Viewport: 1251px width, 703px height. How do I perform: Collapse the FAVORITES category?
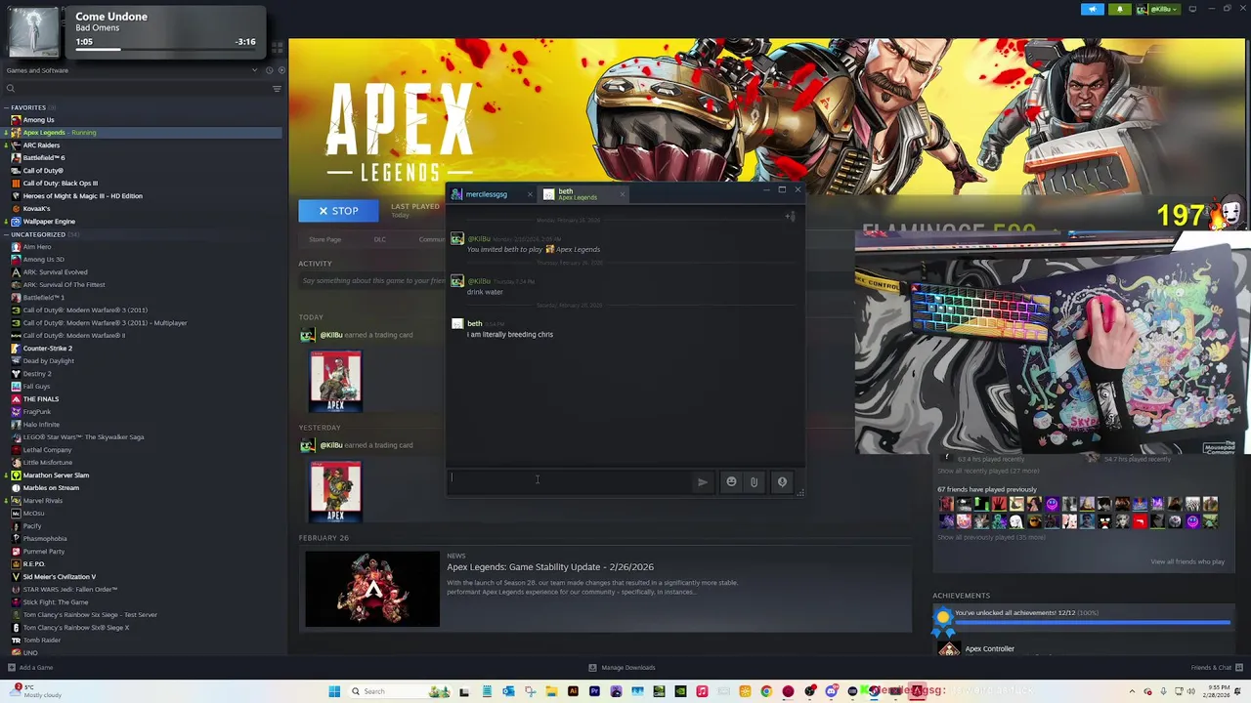click(x=6, y=107)
